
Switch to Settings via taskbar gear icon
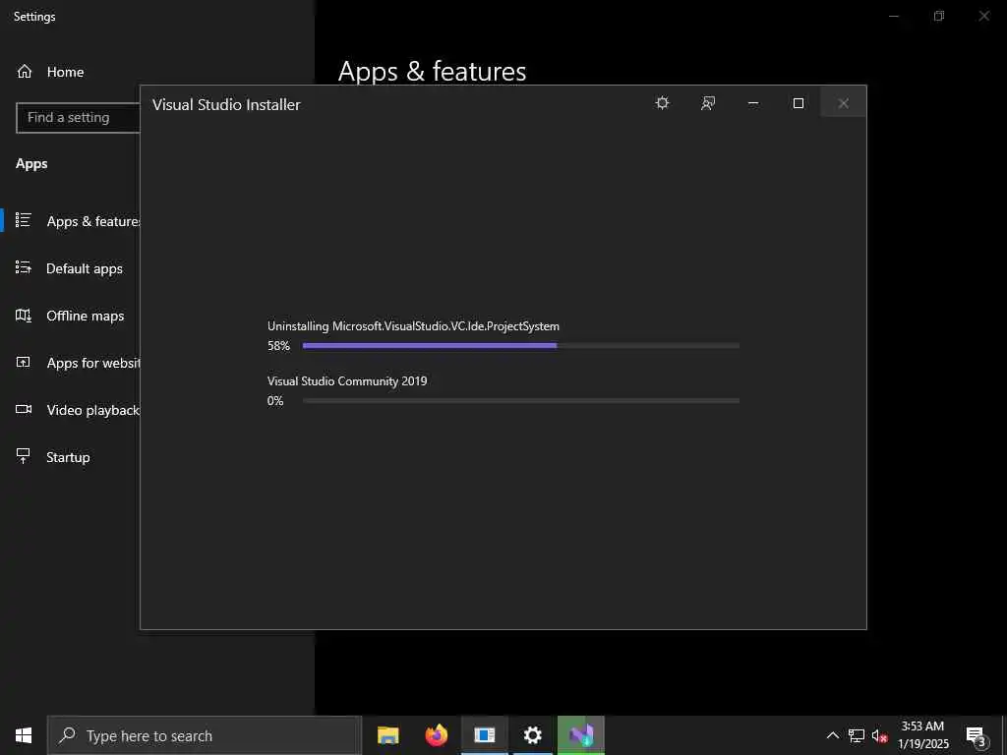point(532,735)
